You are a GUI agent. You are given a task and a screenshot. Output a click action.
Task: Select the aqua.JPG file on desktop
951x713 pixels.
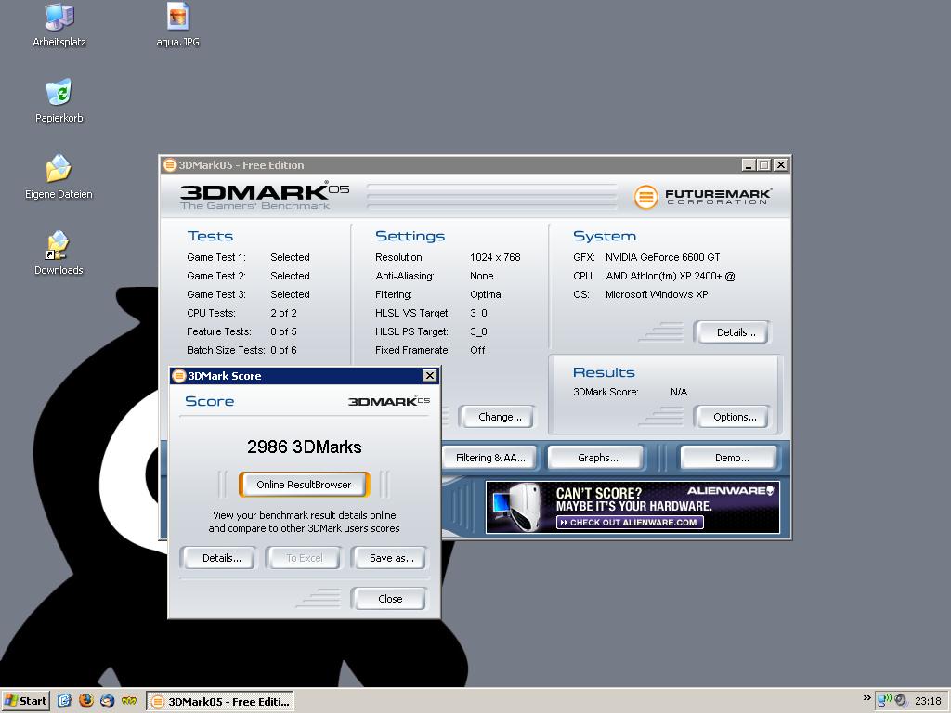(x=177, y=25)
